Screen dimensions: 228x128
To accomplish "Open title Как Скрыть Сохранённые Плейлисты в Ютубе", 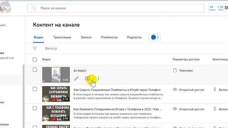I will pyautogui.click(x=117, y=90).
